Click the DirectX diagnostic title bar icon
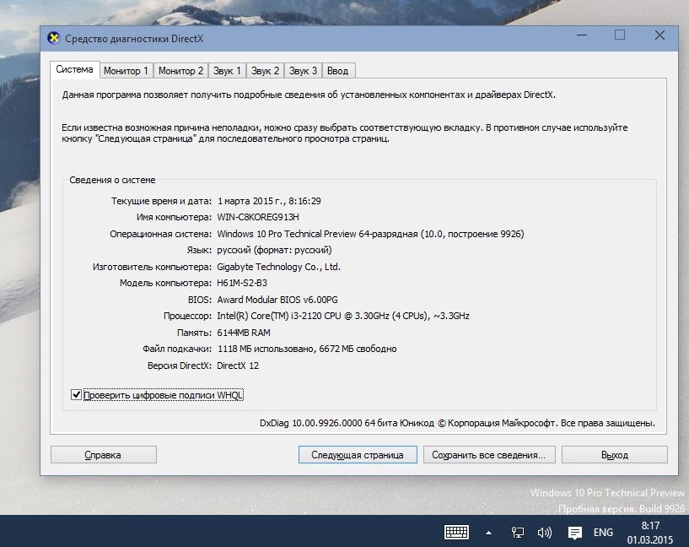This screenshot has height=547, width=689. pos(54,38)
